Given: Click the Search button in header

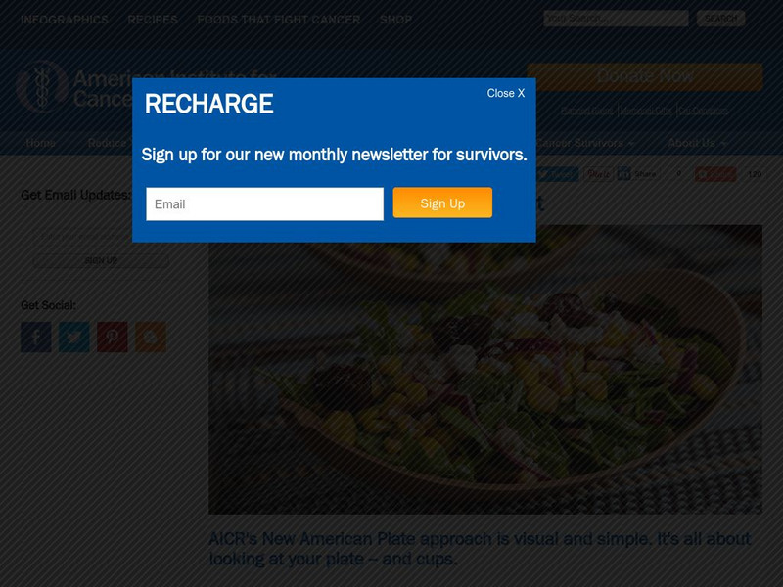Looking at the screenshot, I should (720, 19).
